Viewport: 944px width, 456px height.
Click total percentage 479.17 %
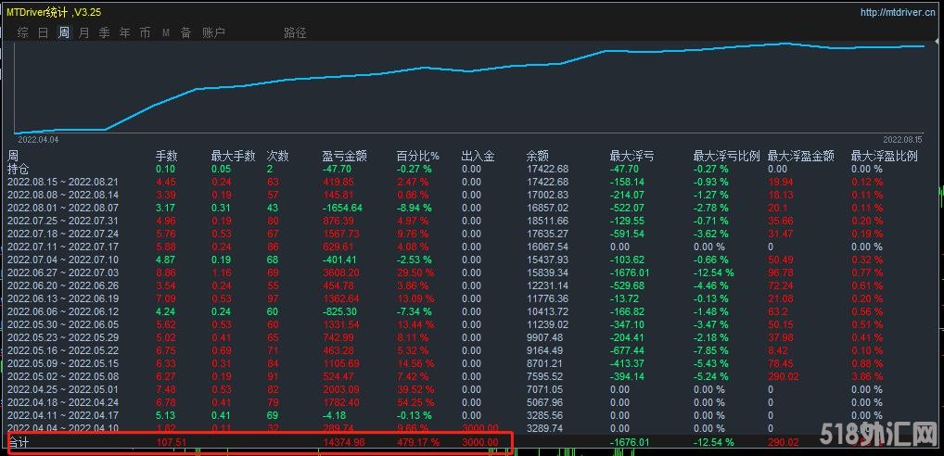[418, 443]
